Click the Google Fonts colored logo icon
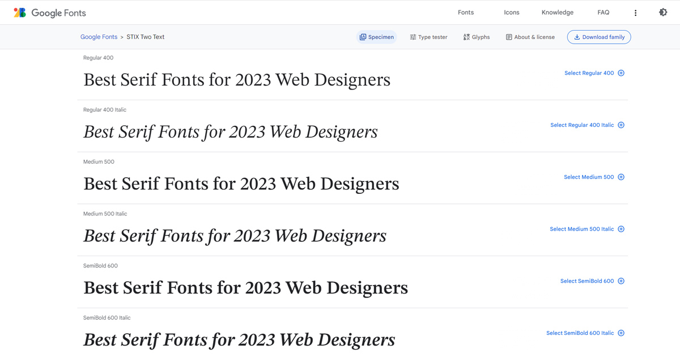This screenshot has height=357, width=680. (x=20, y=12)
